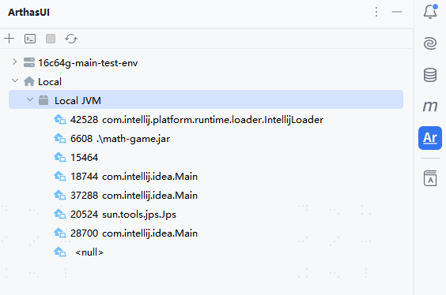The image size is (446, 295).
Task: Open the ArthasUI options three-dot menu
Action: click(x=376, y=12)
